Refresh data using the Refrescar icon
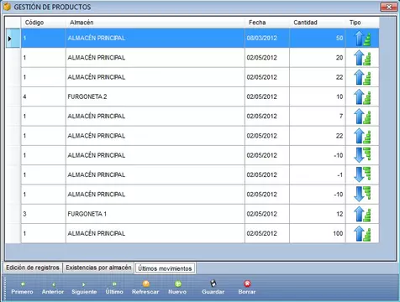 (145, 284)
